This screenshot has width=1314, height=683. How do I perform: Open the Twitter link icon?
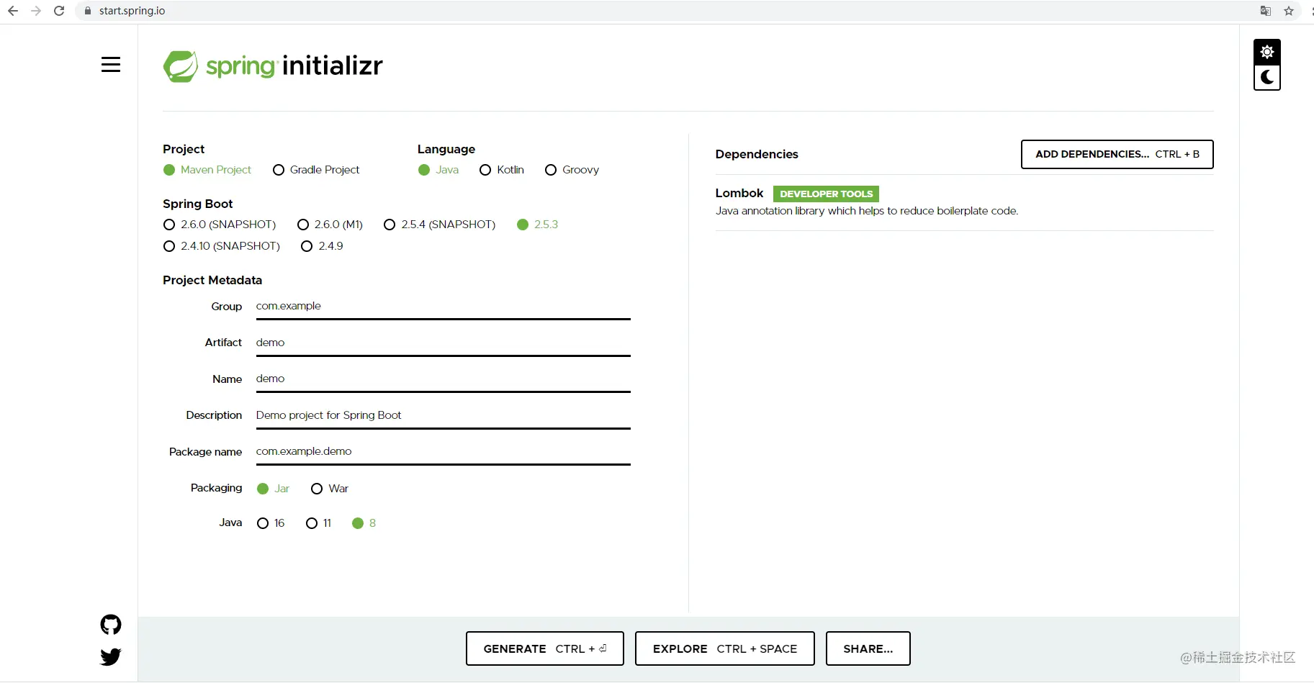click(x=111, y=656)
